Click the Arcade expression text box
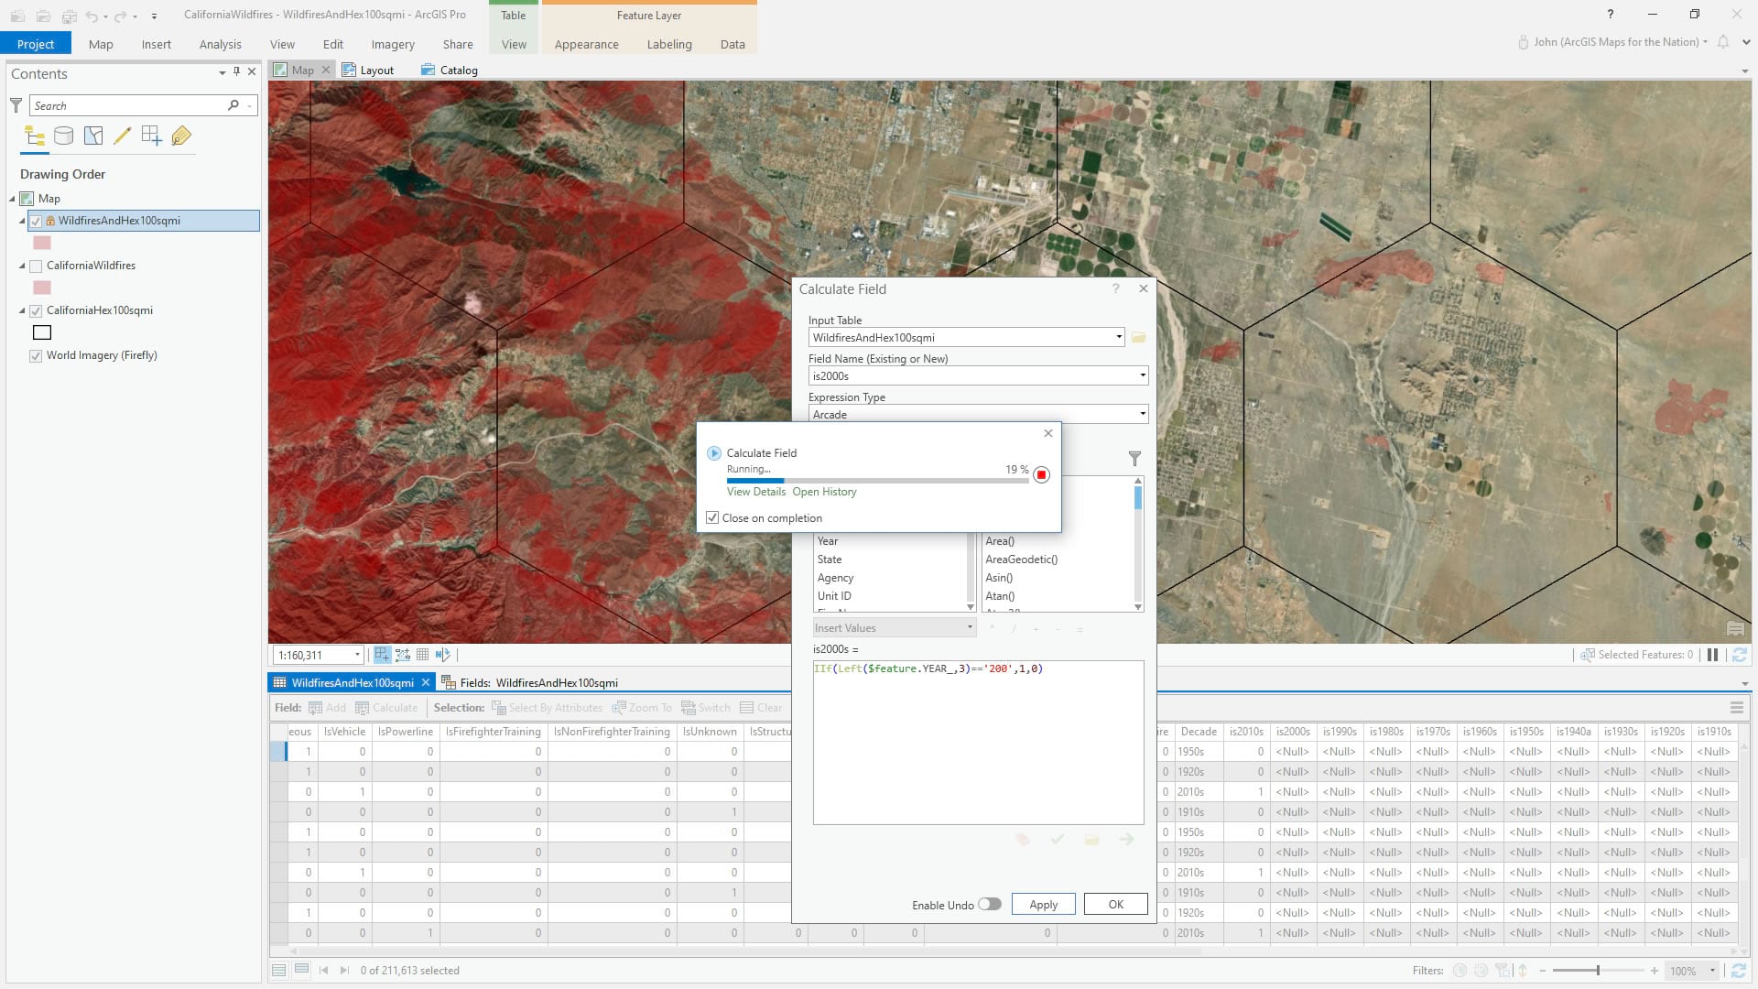1758x989 pixels. point(978,743)
